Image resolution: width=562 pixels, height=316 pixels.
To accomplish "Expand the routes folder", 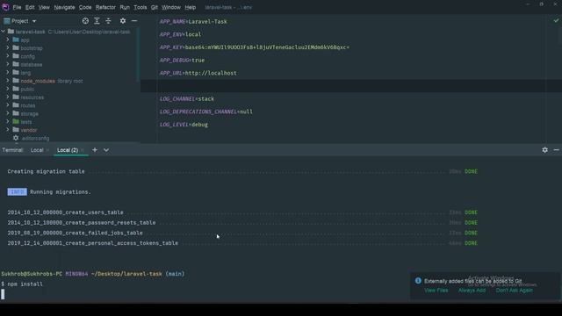I will tap(8, 105).
